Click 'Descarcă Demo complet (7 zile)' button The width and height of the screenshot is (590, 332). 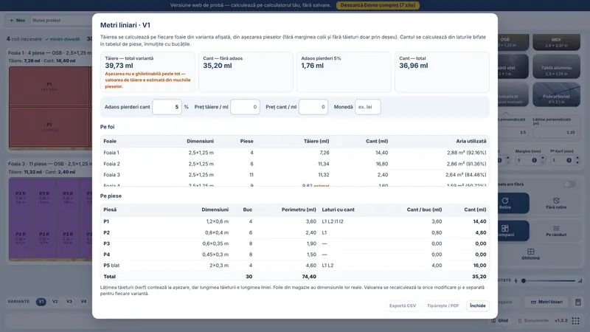pyautogui.click(x=378, y=5)
